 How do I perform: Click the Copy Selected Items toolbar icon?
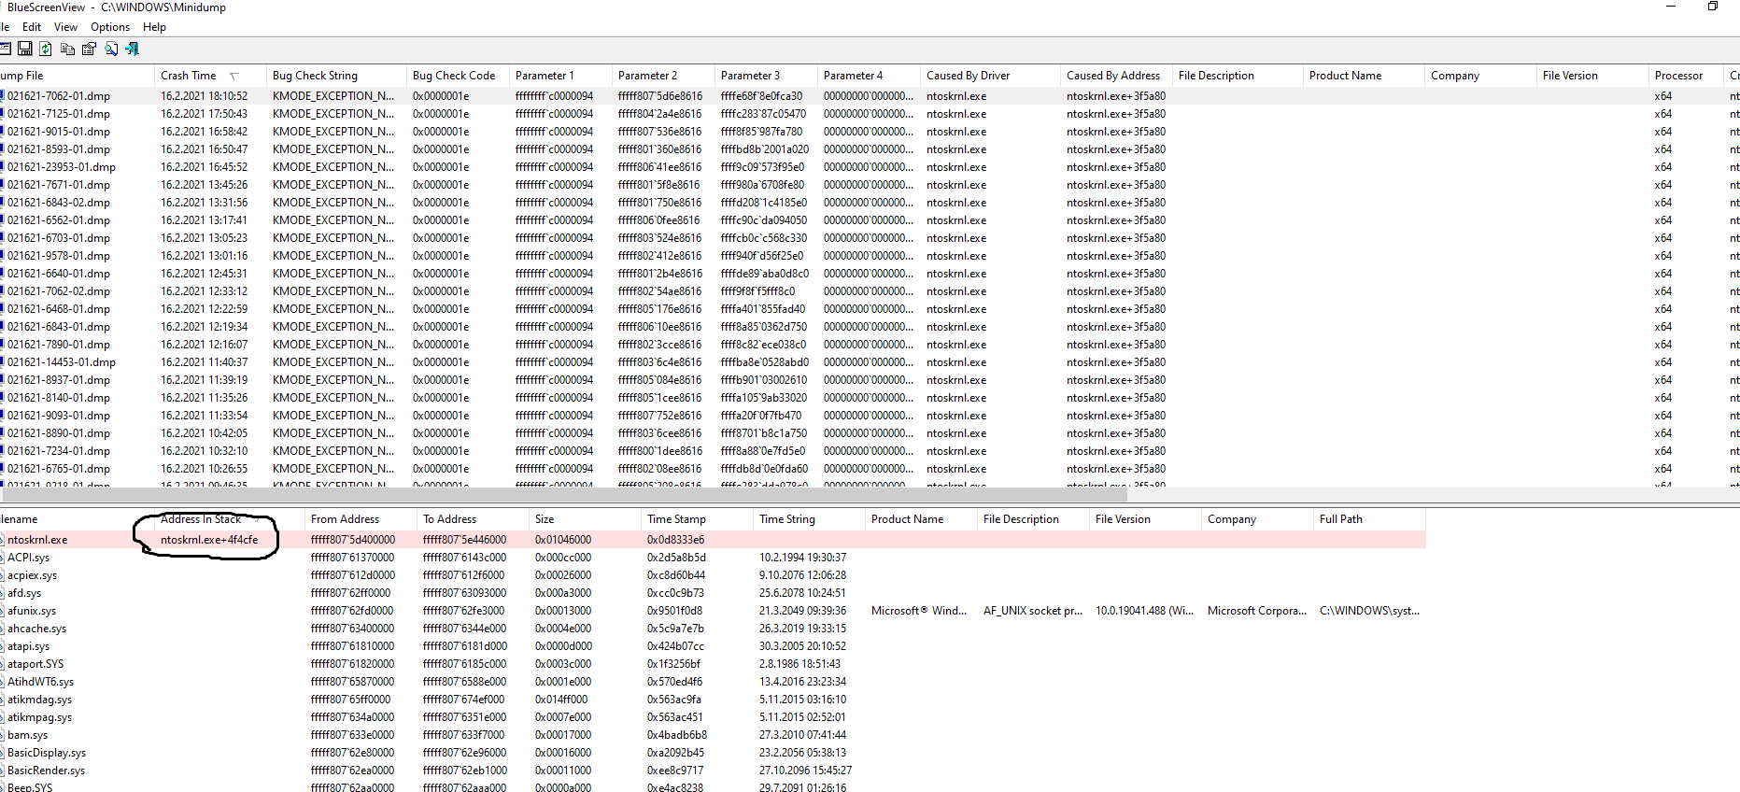[67, 49]
